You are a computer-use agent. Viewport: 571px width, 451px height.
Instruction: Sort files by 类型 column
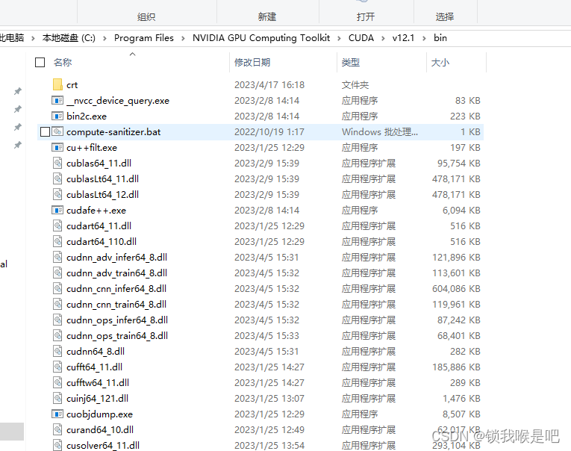click(x=351, y=62)
